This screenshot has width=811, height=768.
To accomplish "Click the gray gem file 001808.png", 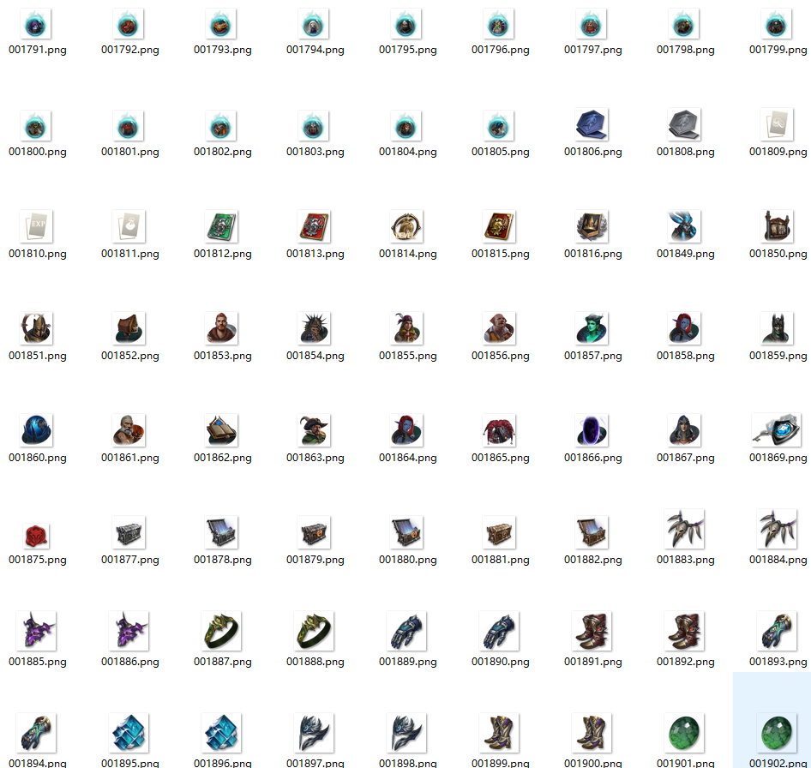I will 684,125.
